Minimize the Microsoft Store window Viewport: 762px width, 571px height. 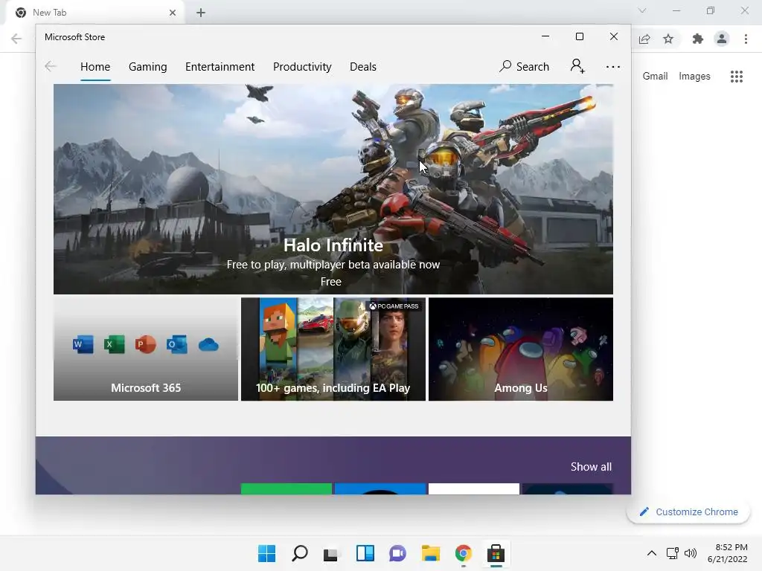pyautogui.click(x=545, y=37)
